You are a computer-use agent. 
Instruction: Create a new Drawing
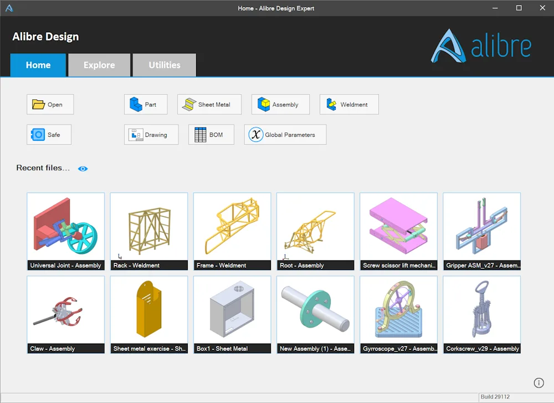151,134
